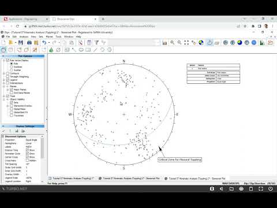Viewport: 277px width, 208px height.
Task: Select the Scatter radio button
Action: tap(12, 70)
